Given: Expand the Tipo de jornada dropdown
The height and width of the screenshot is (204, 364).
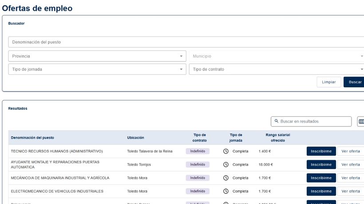Looking at the screenshot, I should point(97,69).
